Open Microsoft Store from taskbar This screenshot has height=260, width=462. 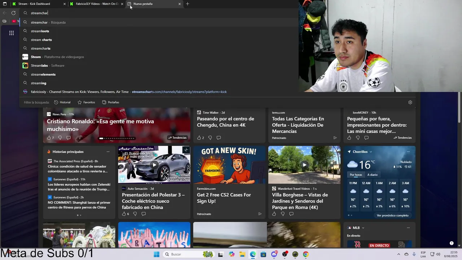[x=263, y=254]
